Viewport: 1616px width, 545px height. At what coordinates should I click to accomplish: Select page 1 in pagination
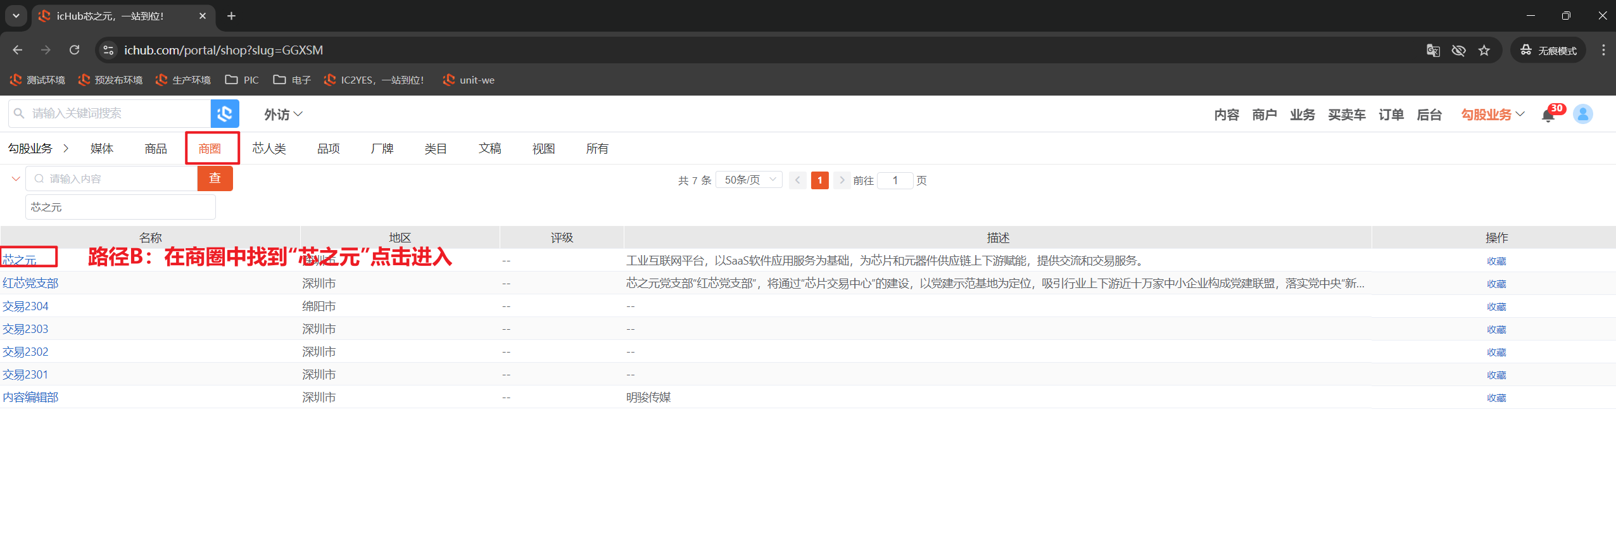[x=819, y=180]
